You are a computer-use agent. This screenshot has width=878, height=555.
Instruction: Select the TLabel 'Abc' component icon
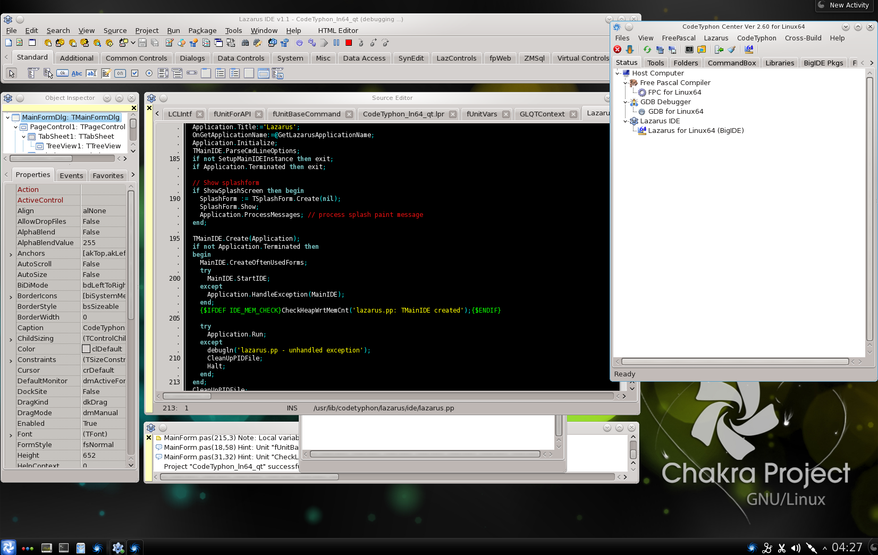[77, 73]
